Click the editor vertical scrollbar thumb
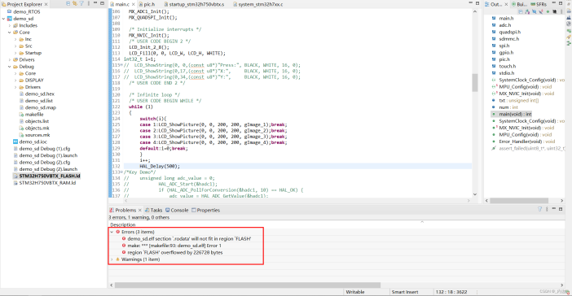Viewport: 572px width, 296px height. [x=474, y=83]
